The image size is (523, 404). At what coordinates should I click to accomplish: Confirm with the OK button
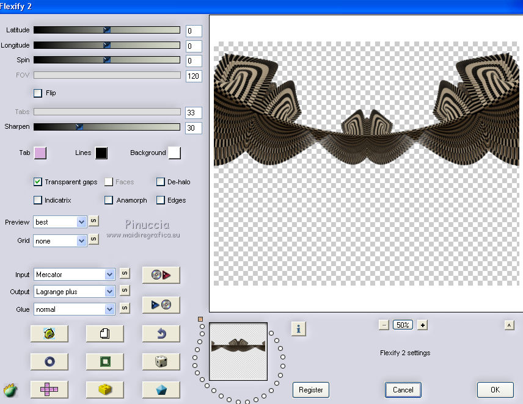tap(495, 390)
